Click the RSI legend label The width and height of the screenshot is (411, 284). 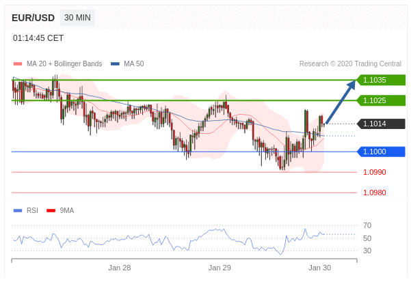[32, 210]
